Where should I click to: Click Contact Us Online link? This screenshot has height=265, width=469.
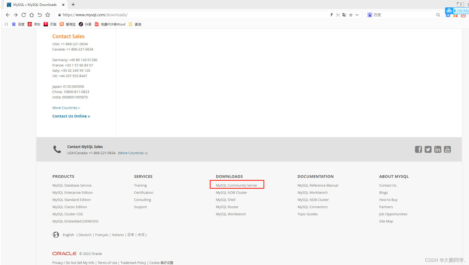71,116
